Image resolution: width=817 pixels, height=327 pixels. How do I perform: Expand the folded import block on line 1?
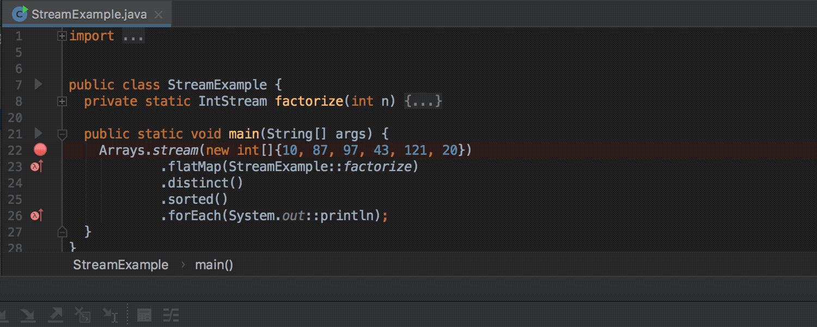tap(62, 36)
